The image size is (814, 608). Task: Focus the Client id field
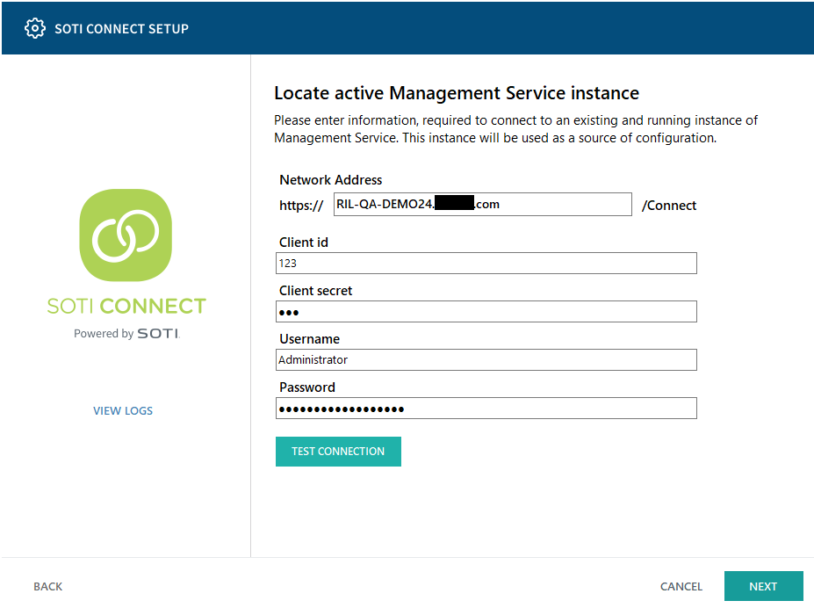click(x=486, y=264)
